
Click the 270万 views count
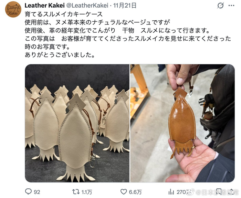[x=183, y=192]
